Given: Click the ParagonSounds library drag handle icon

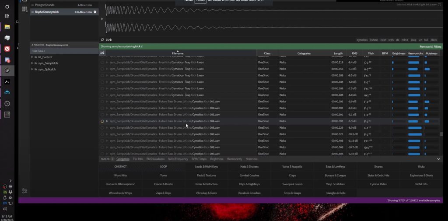Looking at the screenshot, I should [32, 5].
